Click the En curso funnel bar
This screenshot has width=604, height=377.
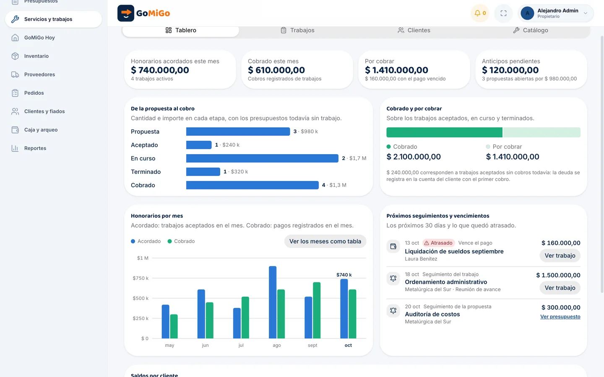pyautogui.click(x=262, y=158)
